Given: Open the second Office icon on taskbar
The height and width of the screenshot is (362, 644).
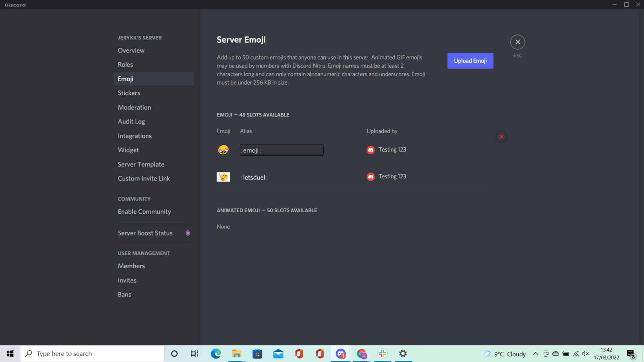Looking at the screenshot, I should pos(320,354).
